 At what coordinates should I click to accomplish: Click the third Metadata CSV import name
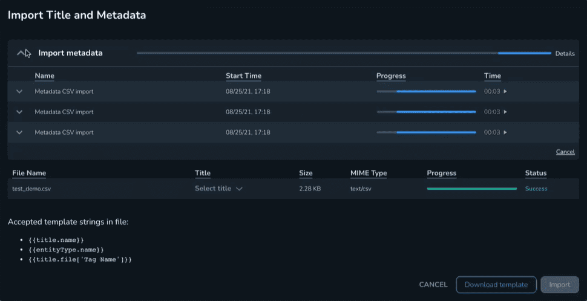tap(64, 132)
